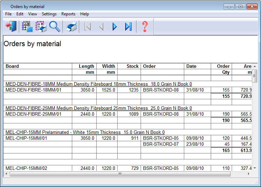The height and width of the screenshot is (187, 261).
Task: Open the report layout settings icon
Action: (27, 27)
